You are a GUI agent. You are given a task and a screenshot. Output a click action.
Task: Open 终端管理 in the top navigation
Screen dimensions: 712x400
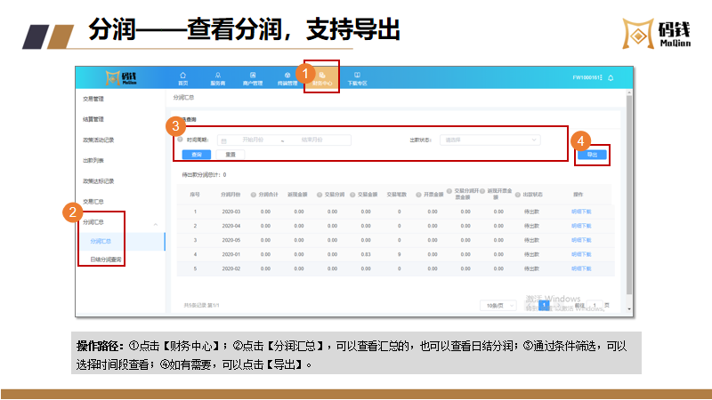tap(287, 77)
